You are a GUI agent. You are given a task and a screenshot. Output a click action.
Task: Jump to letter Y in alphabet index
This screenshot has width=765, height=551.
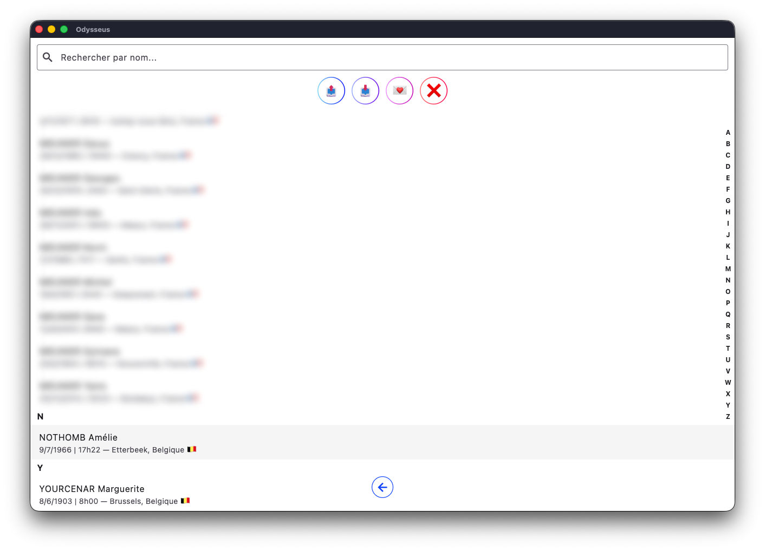point(728,405)
